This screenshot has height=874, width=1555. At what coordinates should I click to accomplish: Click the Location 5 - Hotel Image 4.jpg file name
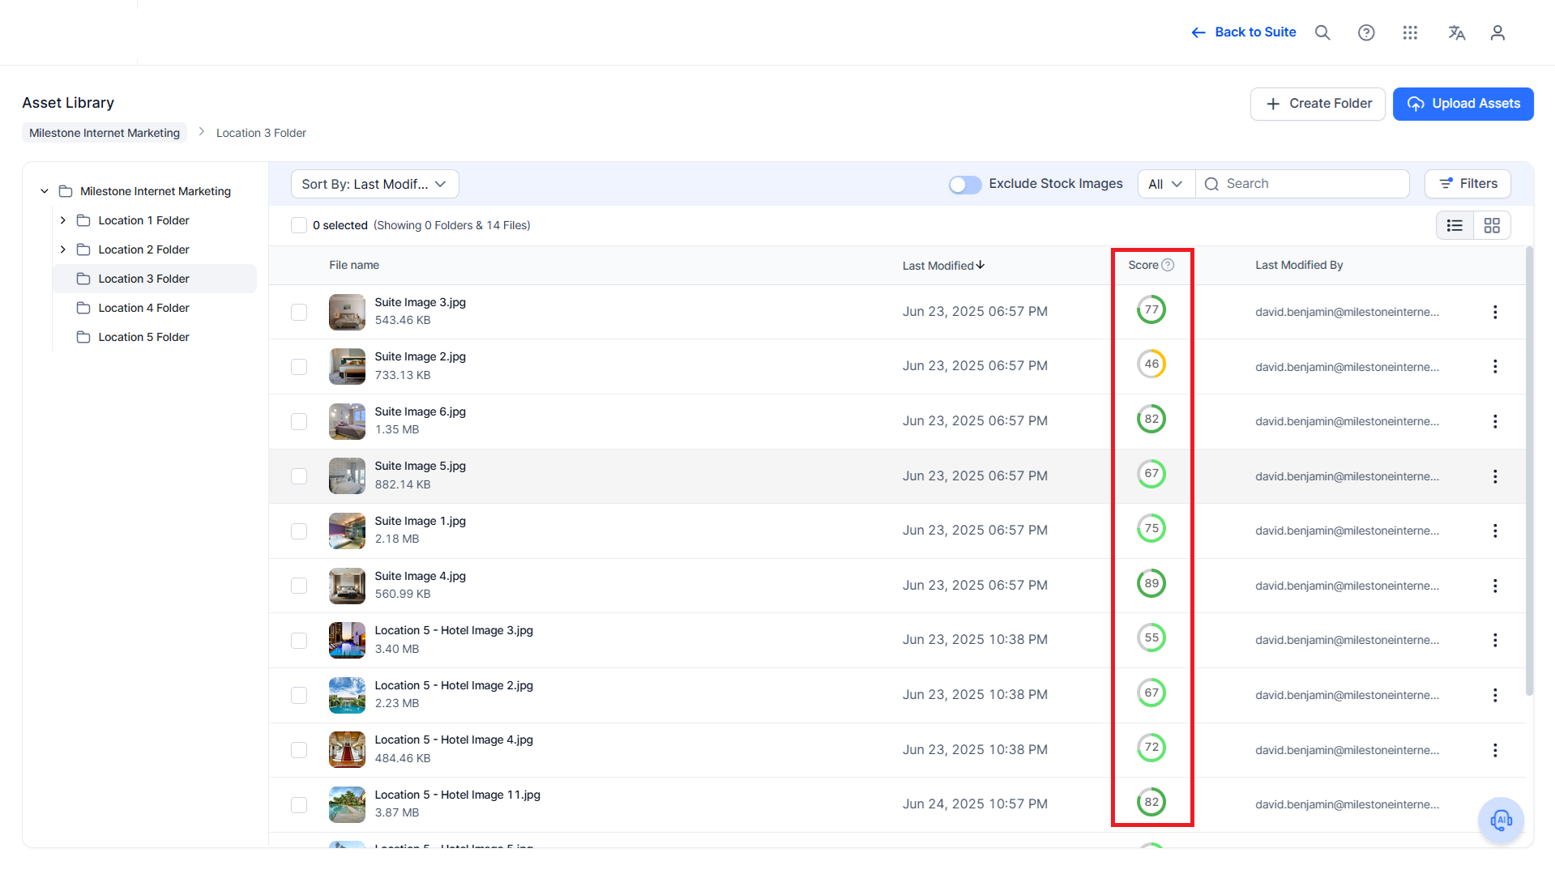pos(454,740)
